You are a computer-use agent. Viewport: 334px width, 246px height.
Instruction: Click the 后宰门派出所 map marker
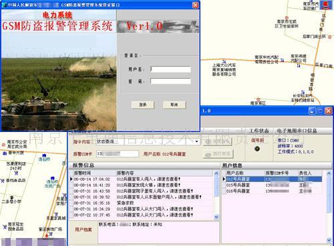click(329, 37)
